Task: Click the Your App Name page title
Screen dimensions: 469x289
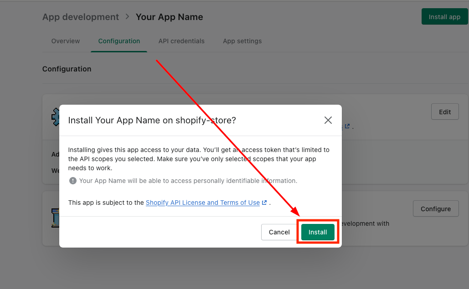Action: point(169,17)
